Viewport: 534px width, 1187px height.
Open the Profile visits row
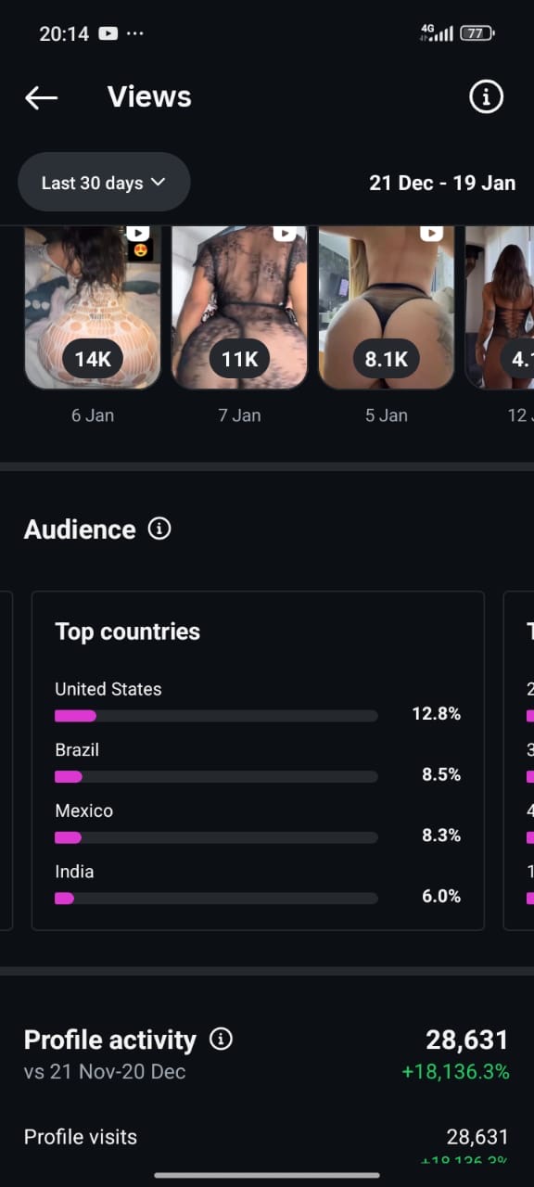pyautogui.click(x=267, y=1137)
